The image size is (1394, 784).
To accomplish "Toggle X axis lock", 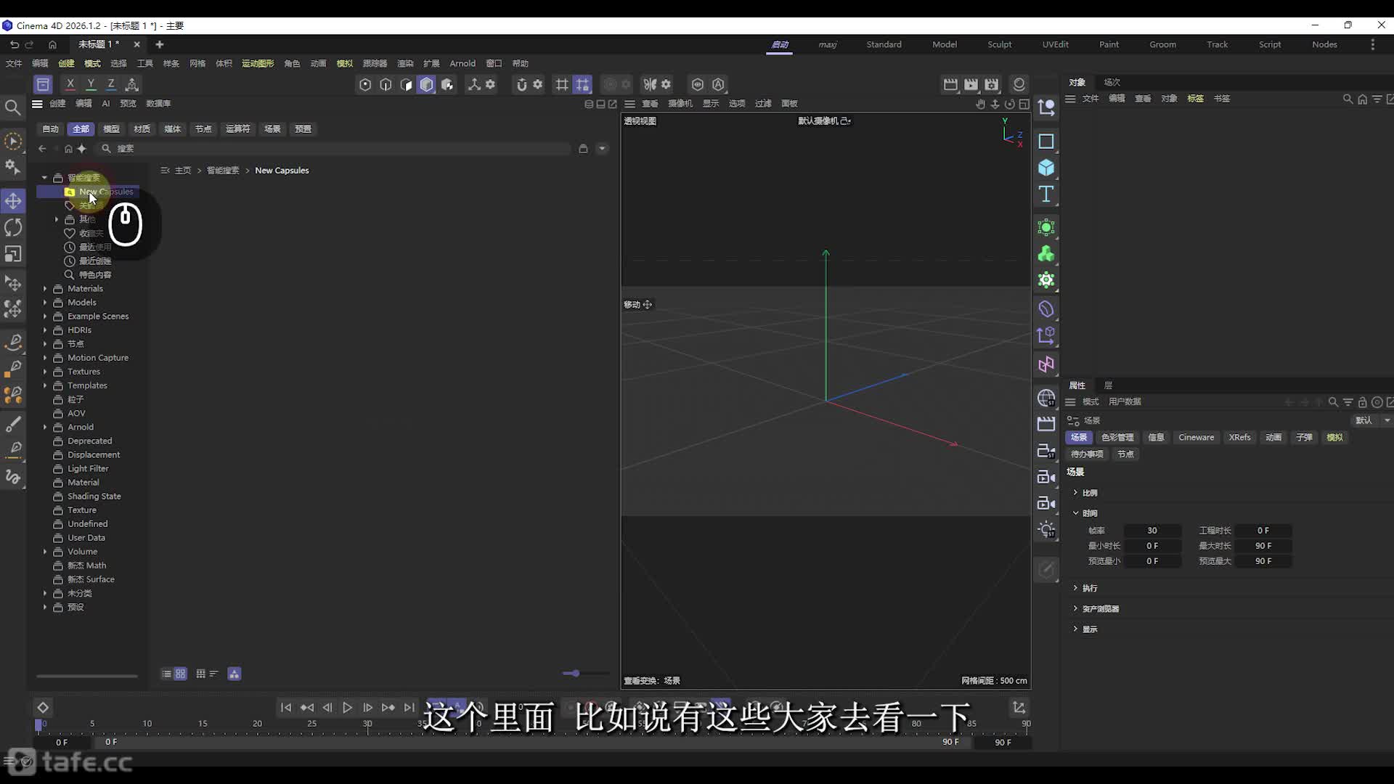I will (x=70, y=84).
